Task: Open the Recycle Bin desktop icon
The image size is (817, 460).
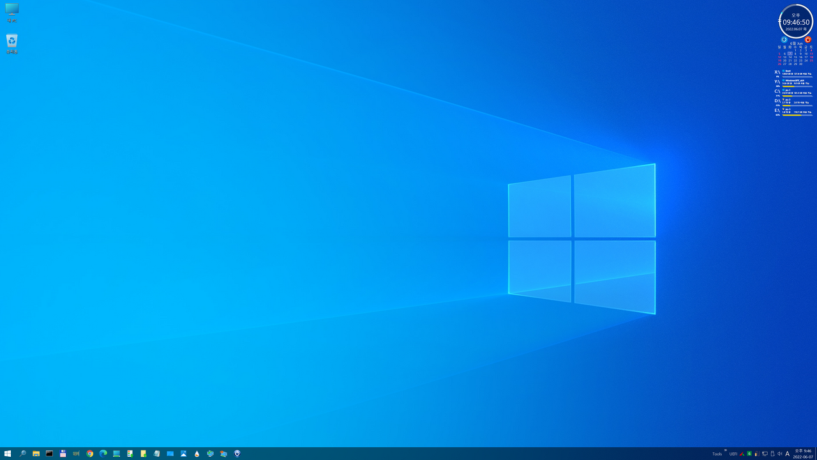Action: (x=11, y=43)
